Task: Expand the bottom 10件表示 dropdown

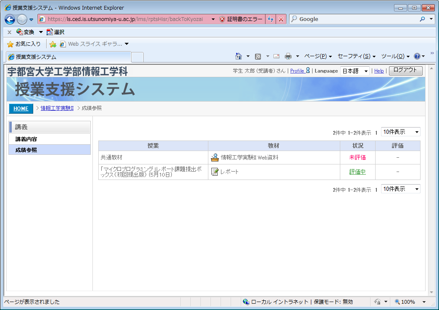Action: [400, 189]
